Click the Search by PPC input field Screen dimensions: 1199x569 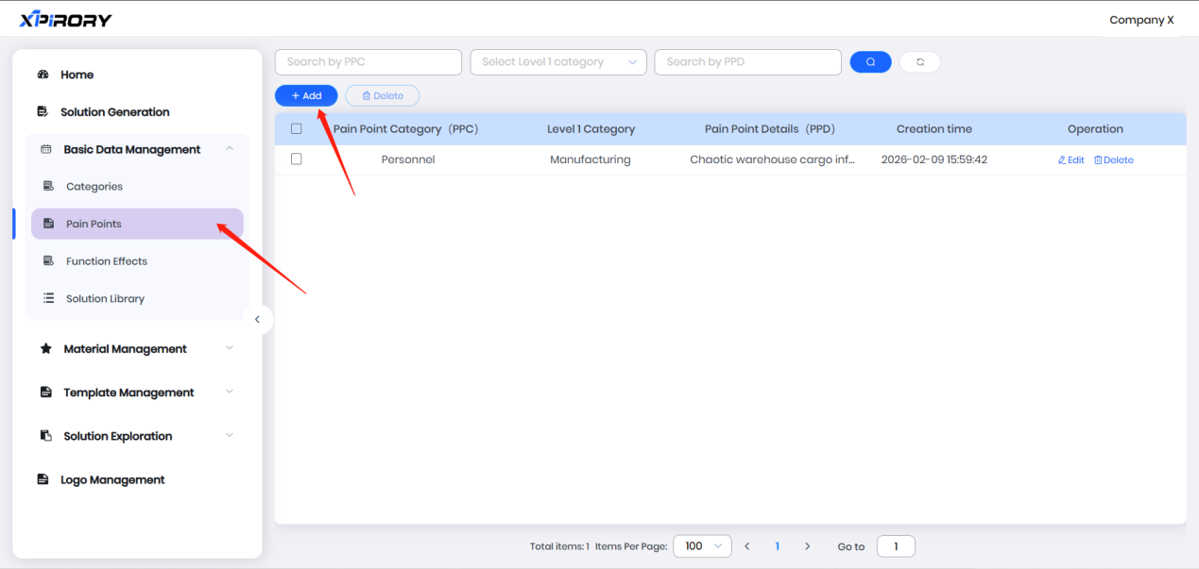tap(368, 62)
